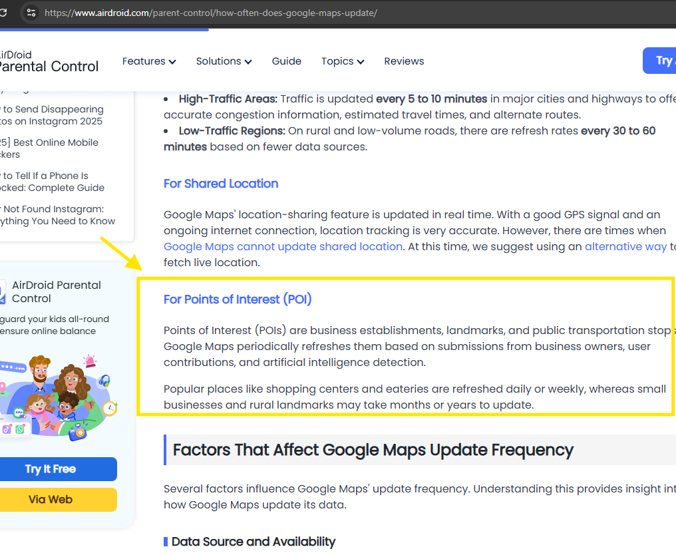Expand the Features menu

click(149, 61)
